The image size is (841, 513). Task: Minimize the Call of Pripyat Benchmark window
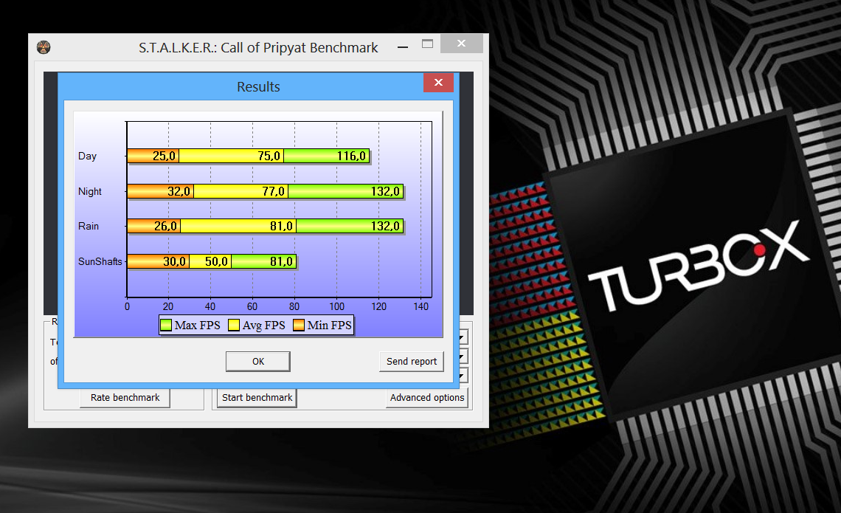(403, 47)
